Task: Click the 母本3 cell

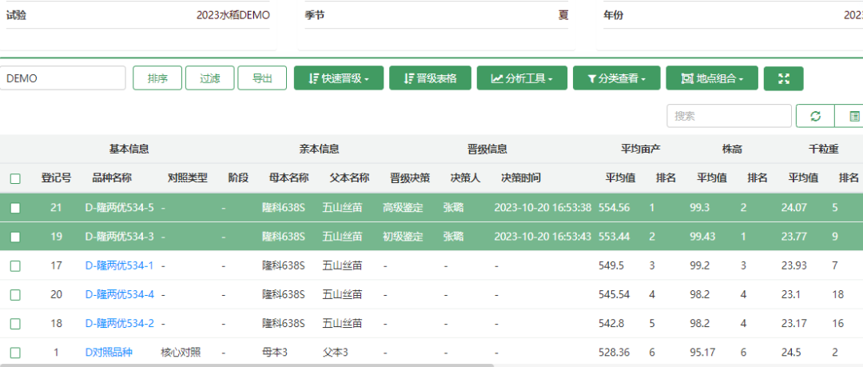Action: pyautogui.click(x=275, y=353)
